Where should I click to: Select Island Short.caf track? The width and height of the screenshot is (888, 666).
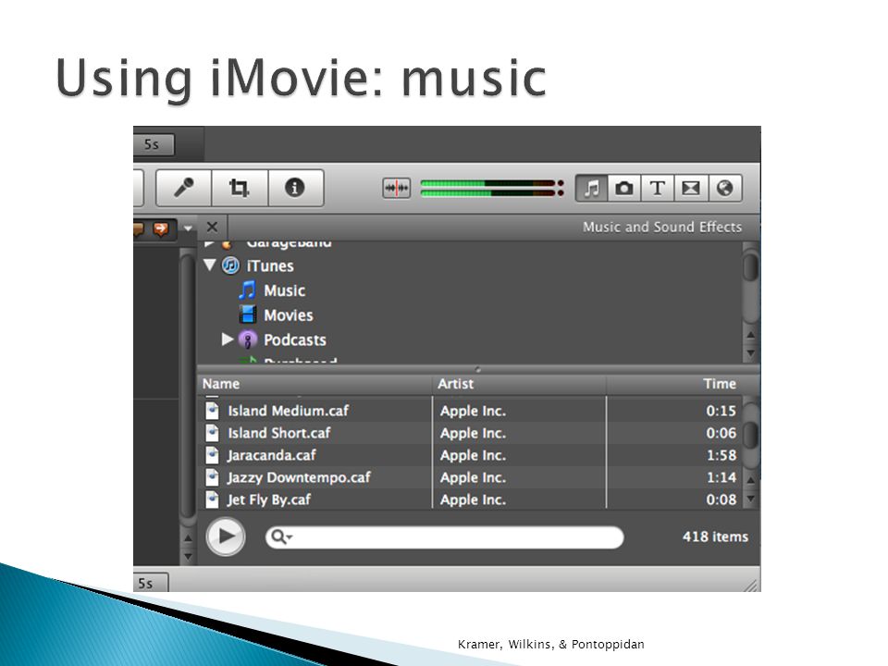470,433
